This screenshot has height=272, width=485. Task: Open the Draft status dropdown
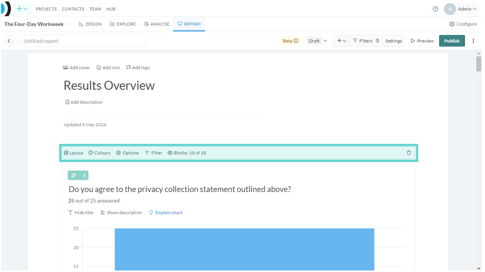point(317,41)
